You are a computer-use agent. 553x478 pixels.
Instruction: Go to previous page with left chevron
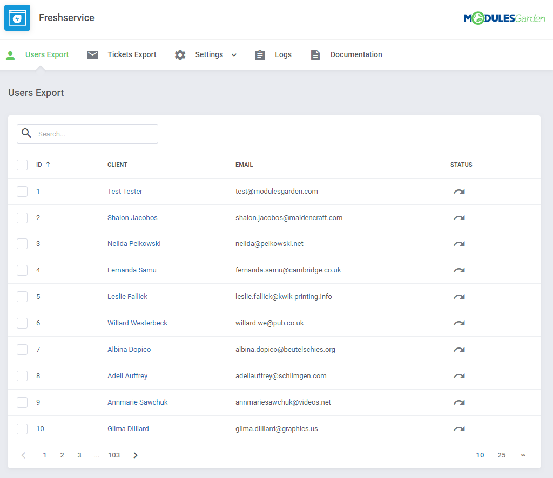(x=24, y=455)
